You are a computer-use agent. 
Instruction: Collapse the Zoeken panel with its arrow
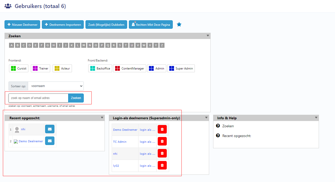(208, 36)
